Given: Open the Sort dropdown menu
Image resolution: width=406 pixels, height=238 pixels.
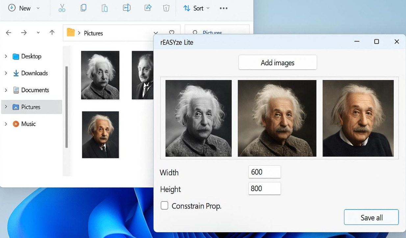Looking at the screenshot, I should 196,8.
